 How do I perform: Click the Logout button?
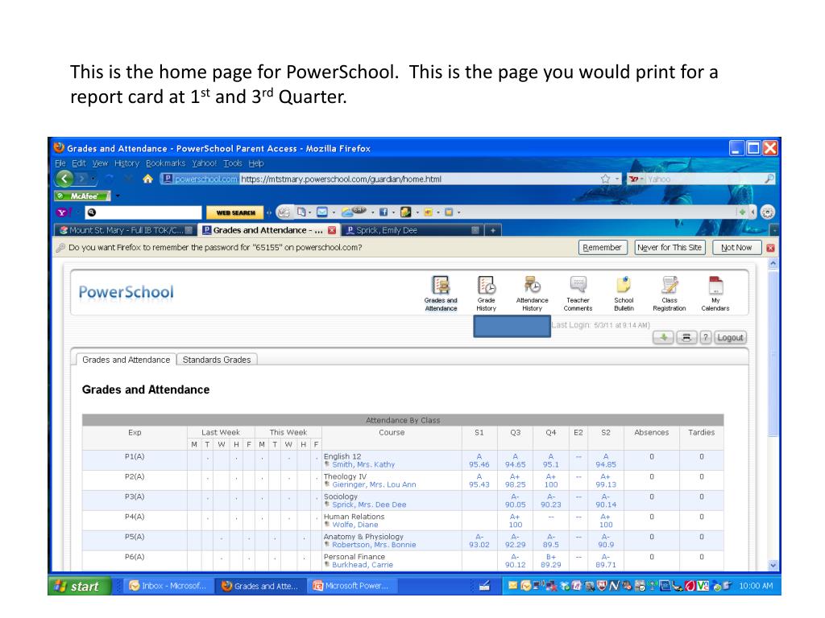pyautogui.click(x=730, y=337)
